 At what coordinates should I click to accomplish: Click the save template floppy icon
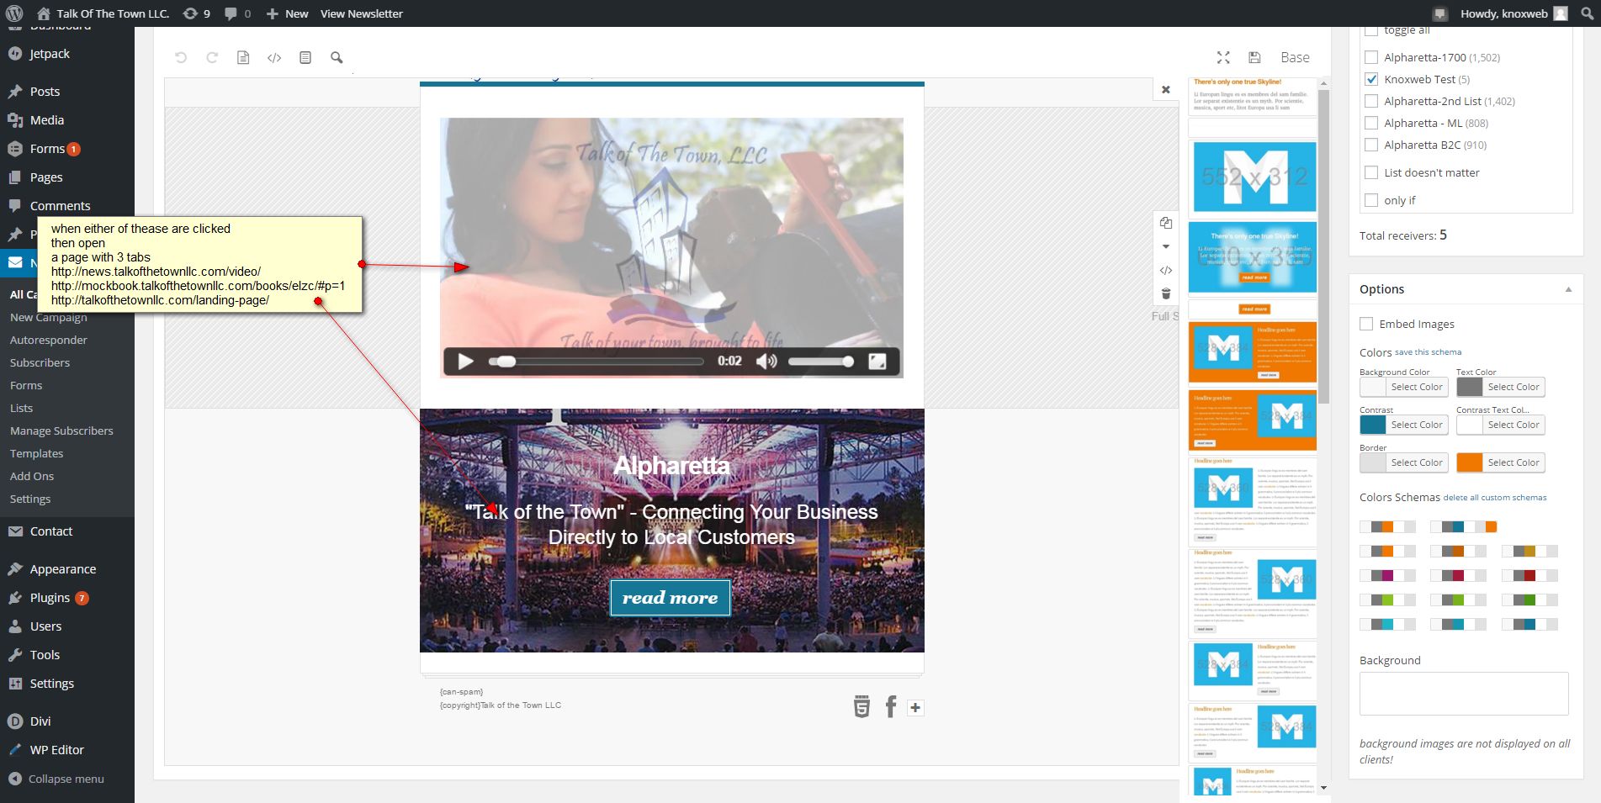tap(1254, 57)
